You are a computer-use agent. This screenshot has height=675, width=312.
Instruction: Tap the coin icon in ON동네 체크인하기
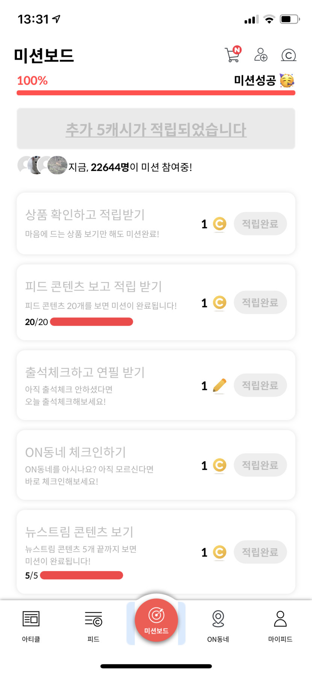[220, 465]
